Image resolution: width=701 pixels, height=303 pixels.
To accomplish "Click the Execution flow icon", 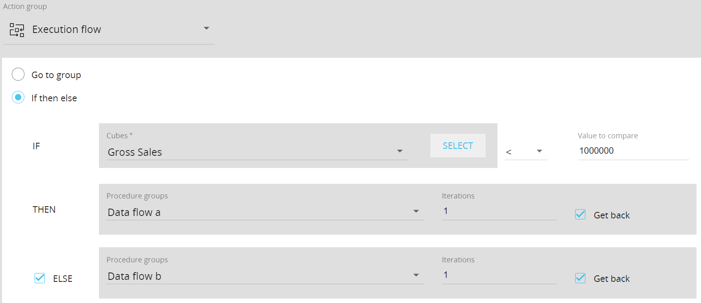I will pos(17,30).
